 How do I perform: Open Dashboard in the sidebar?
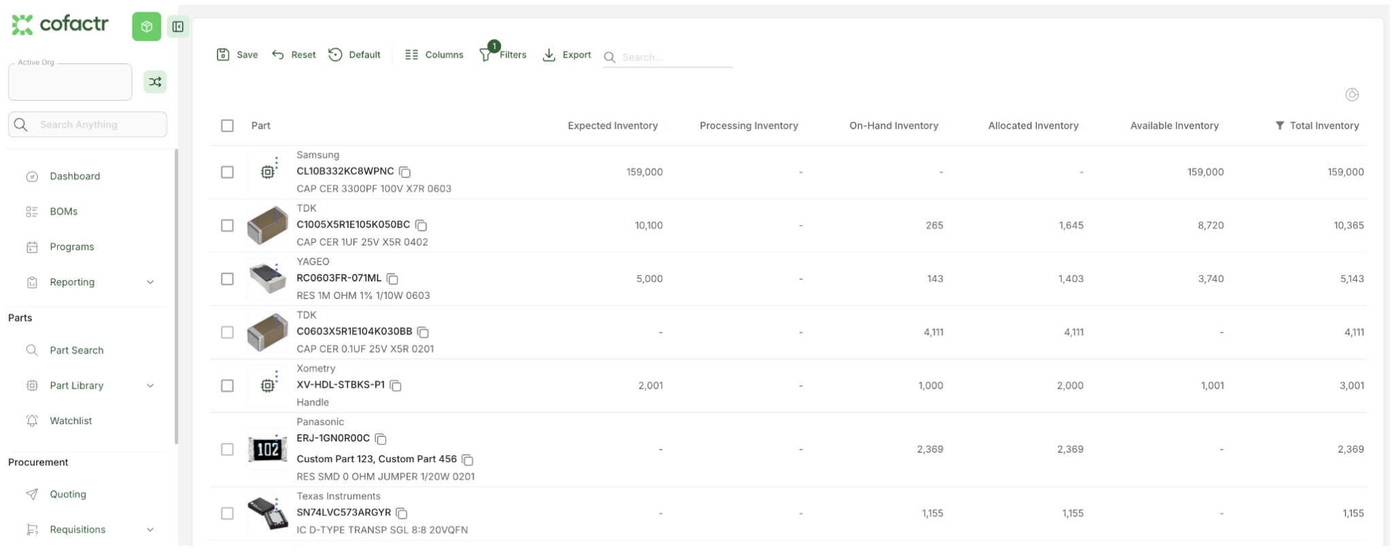coord(75,176)
